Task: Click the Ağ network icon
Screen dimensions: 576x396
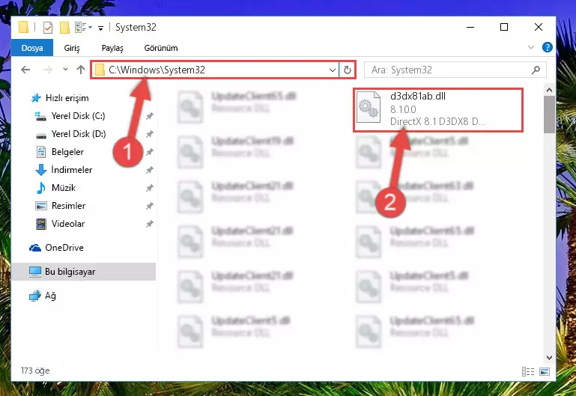Action: point(35,296)
